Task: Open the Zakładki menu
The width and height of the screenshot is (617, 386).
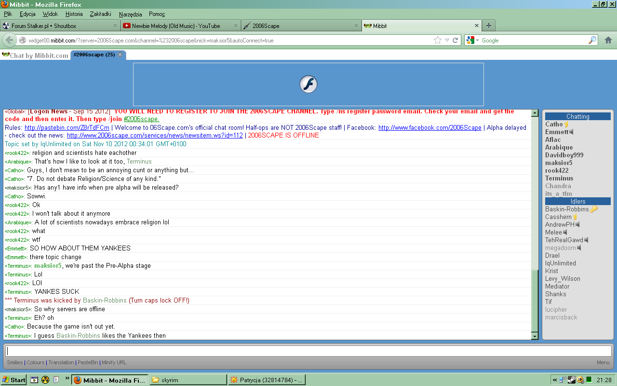Action: tap(100, 14)
